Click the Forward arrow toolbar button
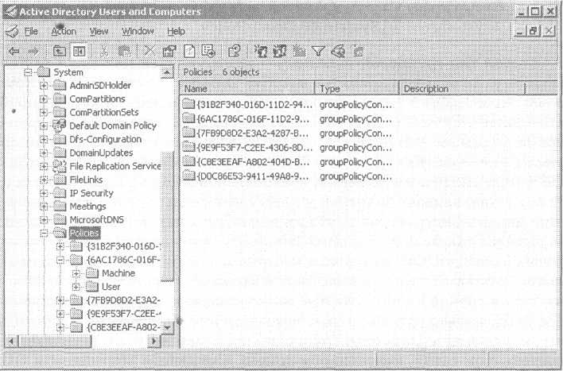The width and height of the screenshot is (563, 371). pos(33,52)
